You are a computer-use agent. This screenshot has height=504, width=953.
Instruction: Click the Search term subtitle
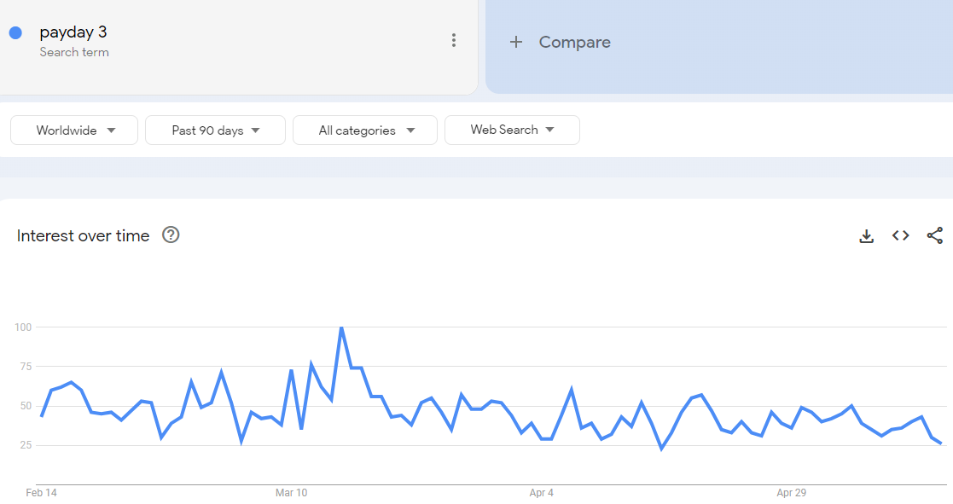[74, 52]
